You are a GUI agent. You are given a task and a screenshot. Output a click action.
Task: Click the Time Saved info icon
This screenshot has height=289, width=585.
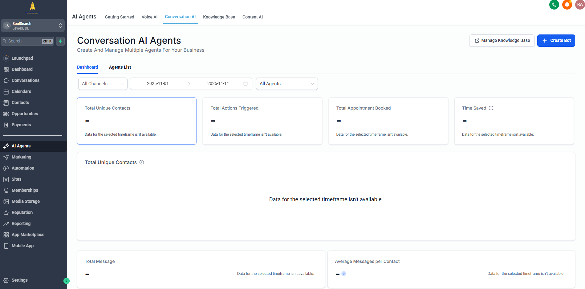pyautogui.click(x=491, y=108)
